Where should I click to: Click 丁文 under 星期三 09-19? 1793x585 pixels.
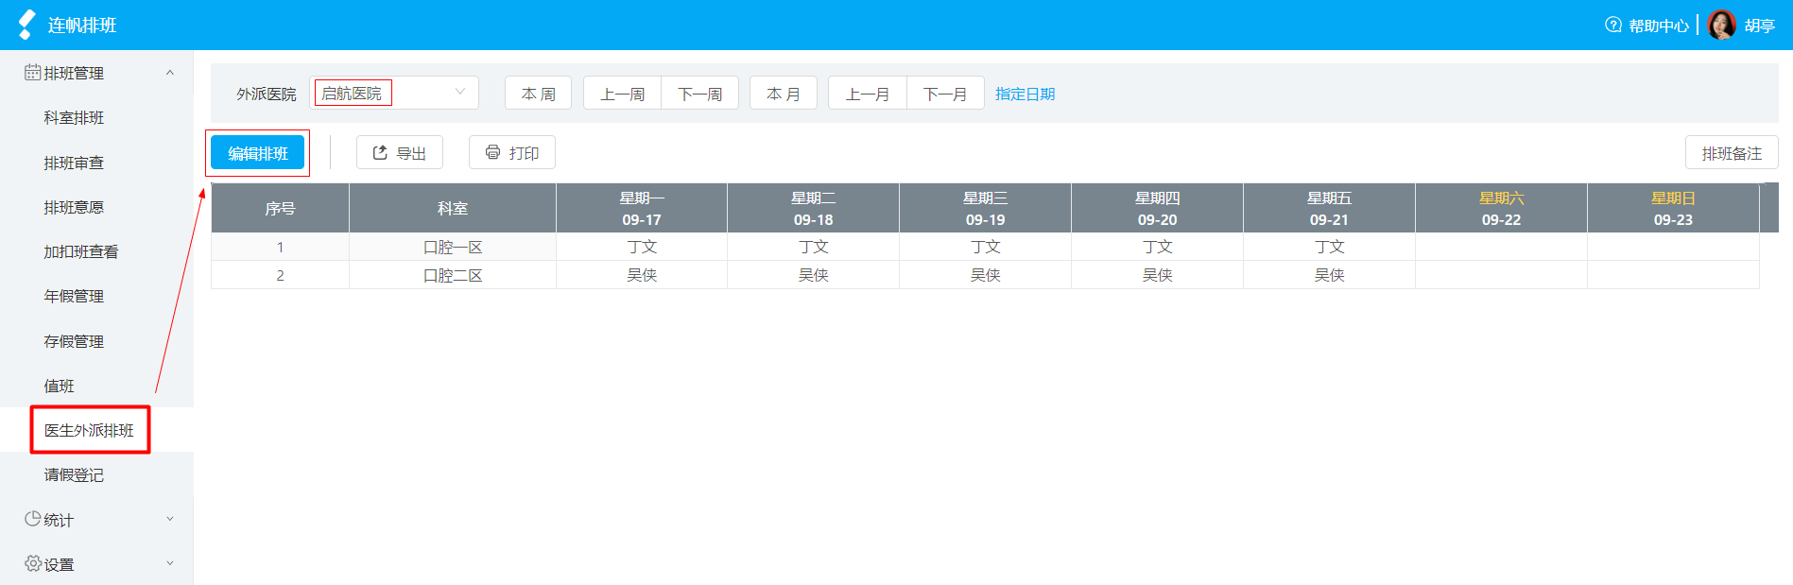coord(985,247)
